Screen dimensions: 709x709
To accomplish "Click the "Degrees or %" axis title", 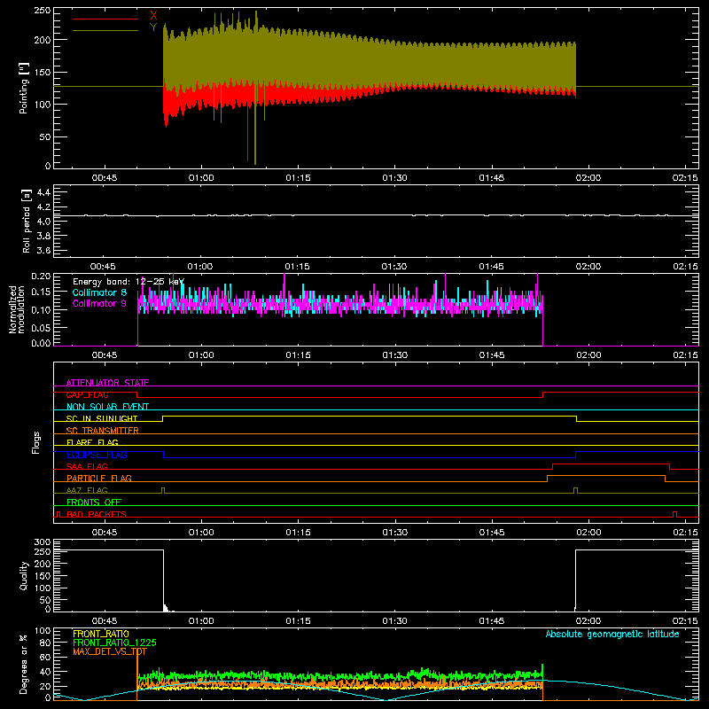I will pos(24,665).
